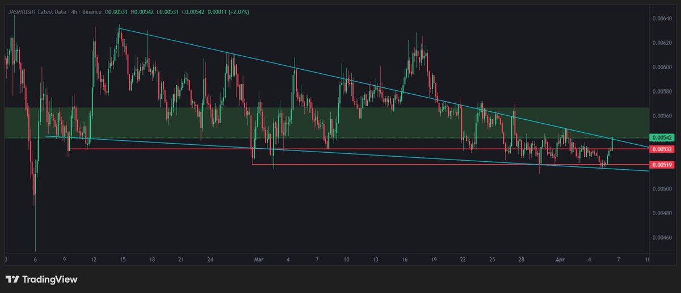The width and height of the screenshot is (681, 293).
Task: Click the 16 date label on time axis
Action: click(x=405, y=259)
